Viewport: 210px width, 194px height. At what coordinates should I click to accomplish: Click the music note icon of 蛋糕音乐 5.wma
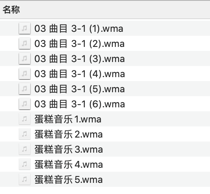tap(25, 179)
